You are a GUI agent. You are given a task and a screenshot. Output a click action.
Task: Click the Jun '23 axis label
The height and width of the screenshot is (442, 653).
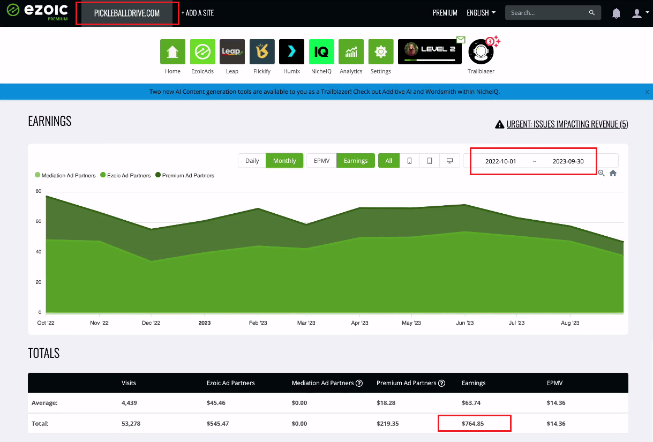(x=464, y=323)
